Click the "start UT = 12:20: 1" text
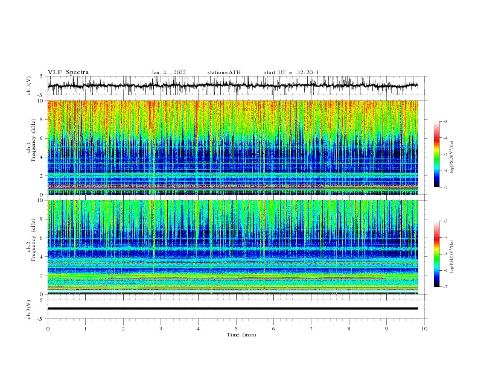This screenshot has width=478, height=369. click(292, 72)
